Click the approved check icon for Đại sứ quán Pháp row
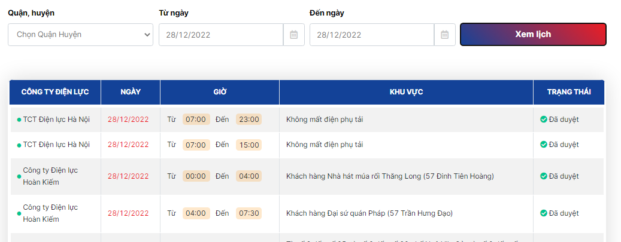Viewport: 621px width, 242px height. [544, 213]
